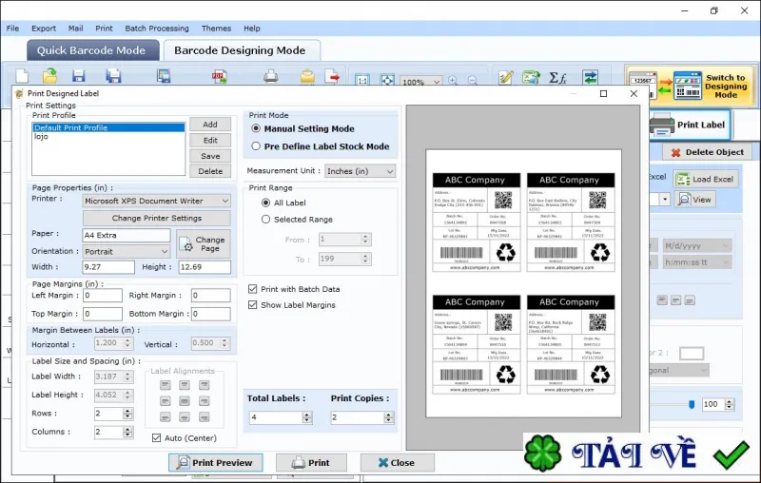Click the Excel export toolbar icon
This screenshot has width=761, height=483.
531,77
